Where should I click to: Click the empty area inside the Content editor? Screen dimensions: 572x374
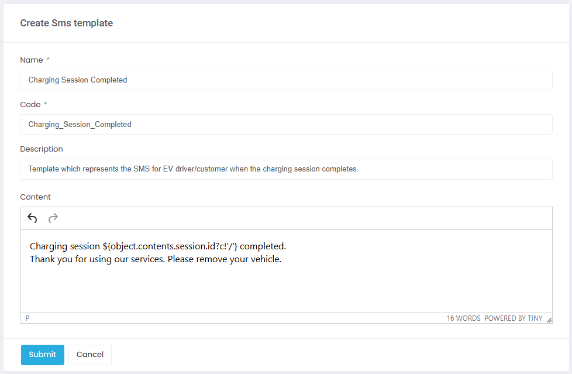(286, 290)
